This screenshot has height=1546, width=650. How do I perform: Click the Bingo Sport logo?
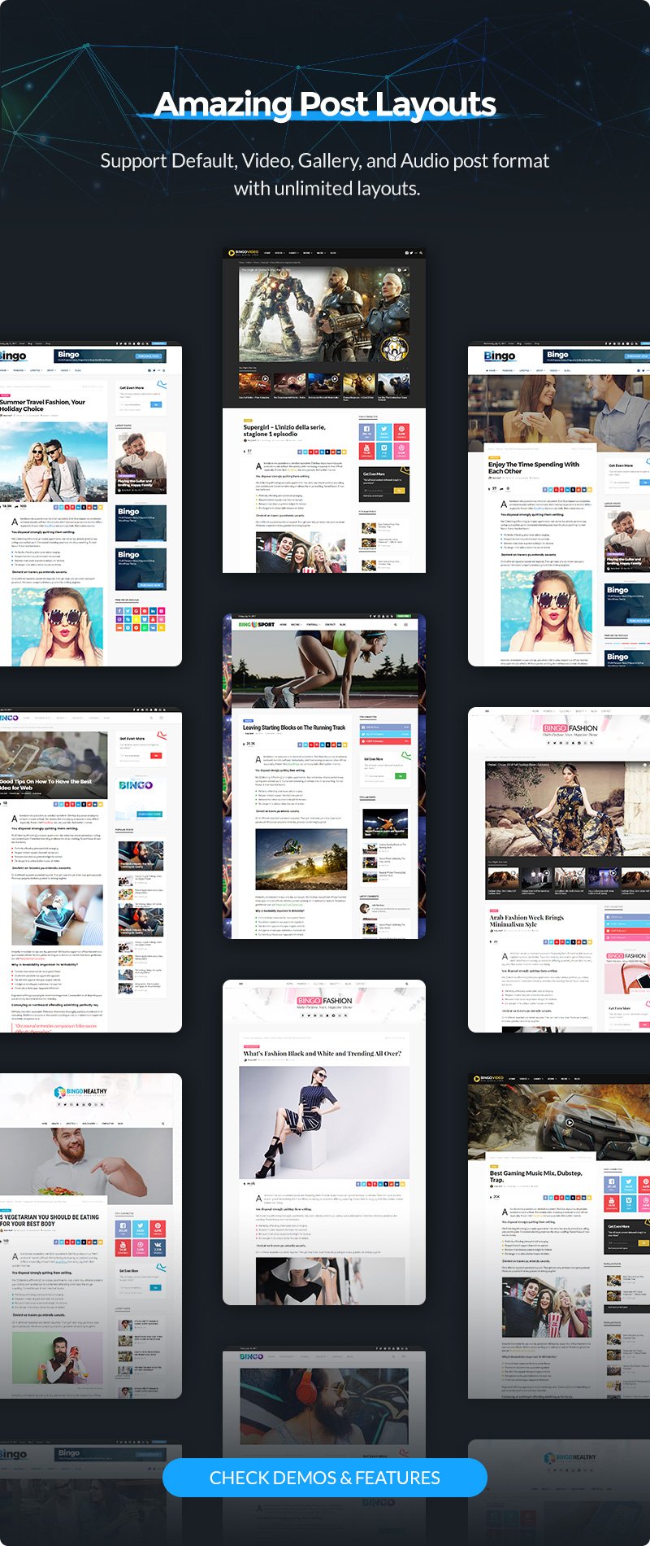(256, 624)
